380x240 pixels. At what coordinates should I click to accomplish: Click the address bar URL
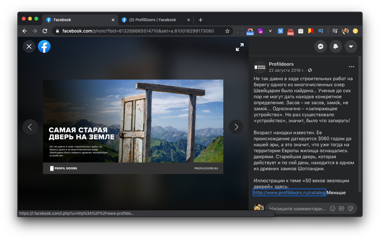coord(138,31)
